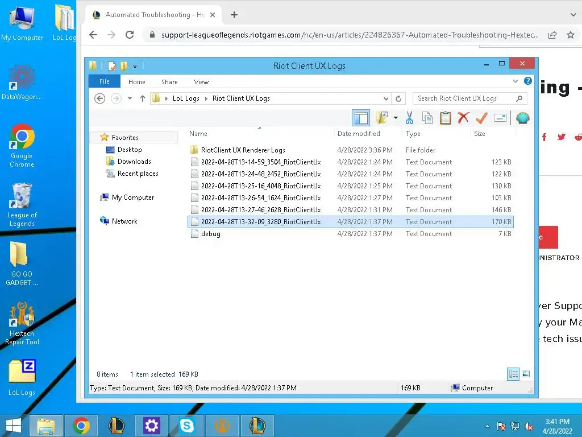
Task: Select Desktop under Favorites
Action: tap(130, 150)
